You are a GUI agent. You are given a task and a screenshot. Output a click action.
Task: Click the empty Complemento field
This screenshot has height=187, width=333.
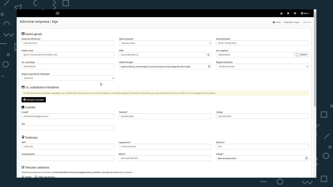click(x=68, y=158)
